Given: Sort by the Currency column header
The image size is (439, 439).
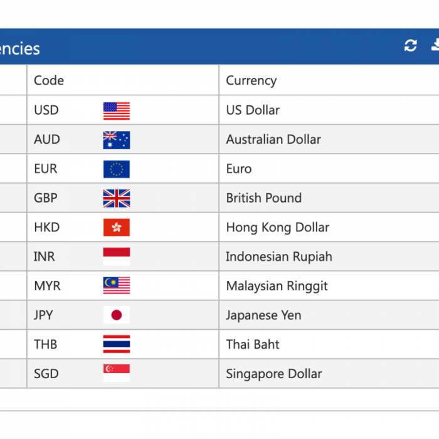Looking at the screenshot, I should click(x=251, y=81).
